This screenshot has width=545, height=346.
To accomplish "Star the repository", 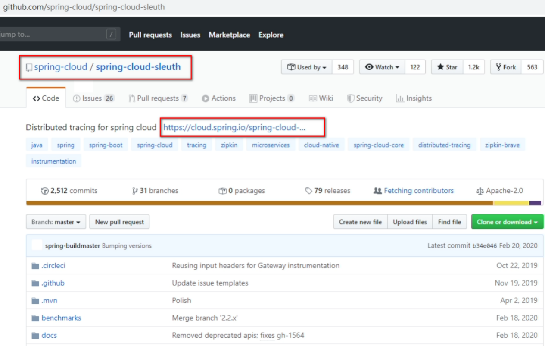I will point(447,67).
